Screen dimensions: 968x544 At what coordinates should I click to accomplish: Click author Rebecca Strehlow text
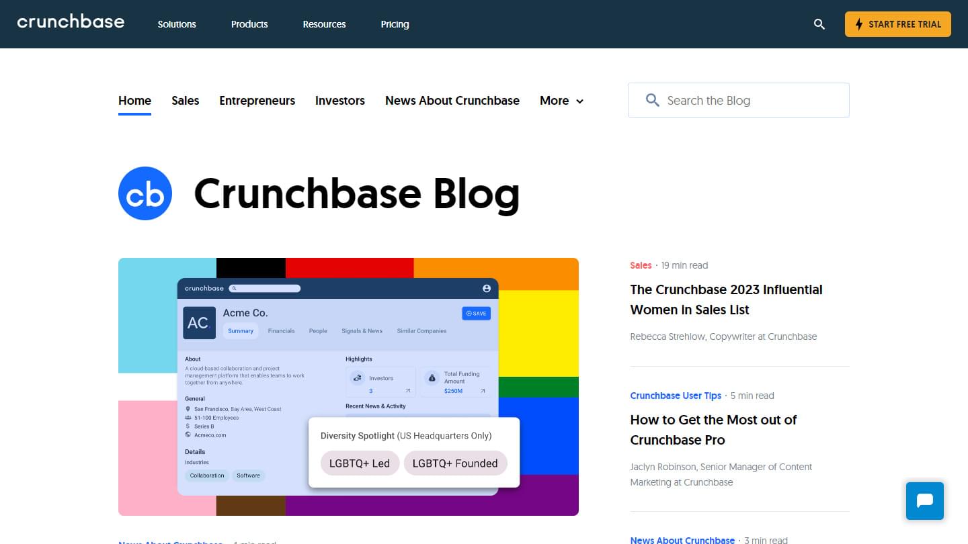(x=723, y=336)
